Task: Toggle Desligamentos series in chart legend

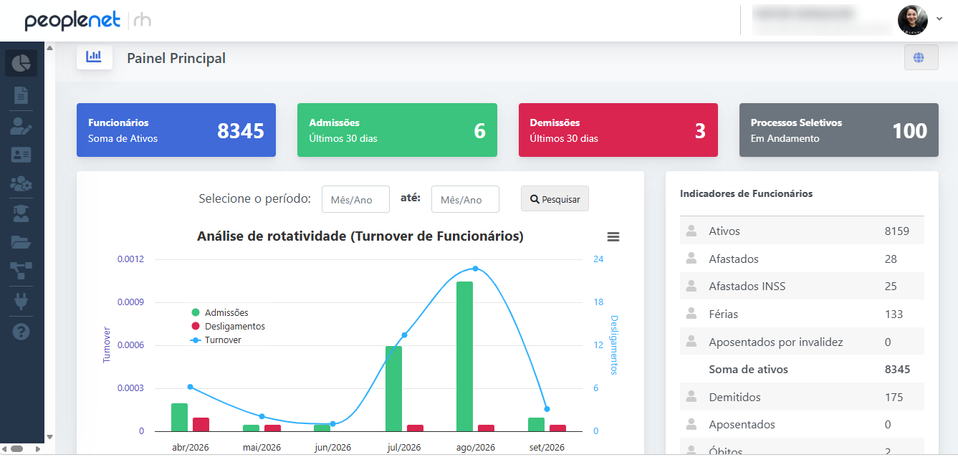Action: pyautogui.click(x=228, y=326)
